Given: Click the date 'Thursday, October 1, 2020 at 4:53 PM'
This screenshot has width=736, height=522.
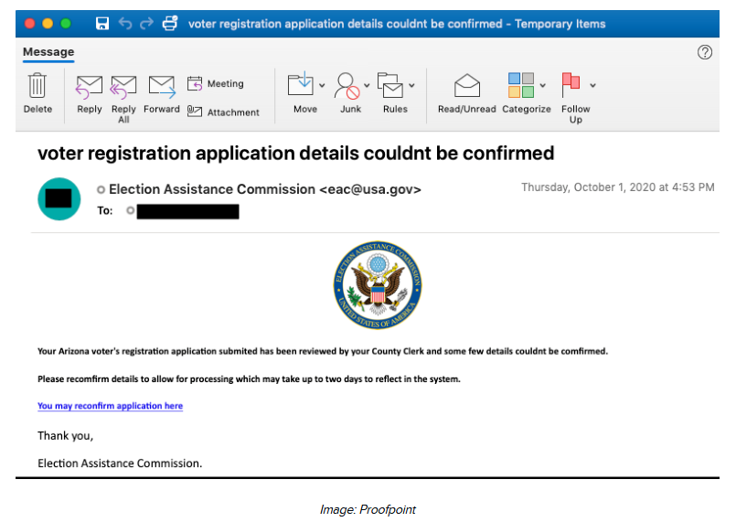Looking at the screenshot, I should tap(618, 187).
